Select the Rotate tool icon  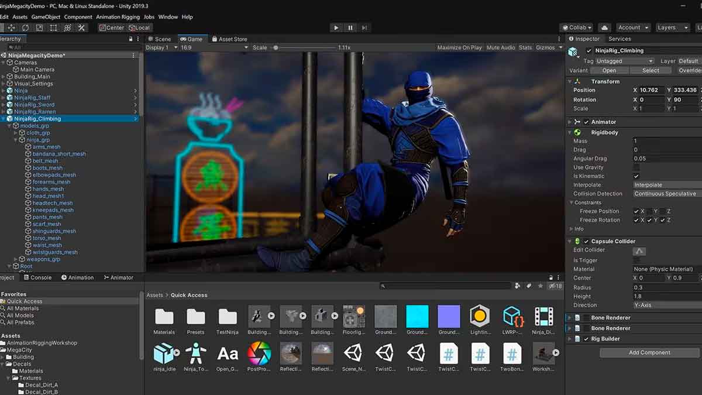click(x=25, y=28)
